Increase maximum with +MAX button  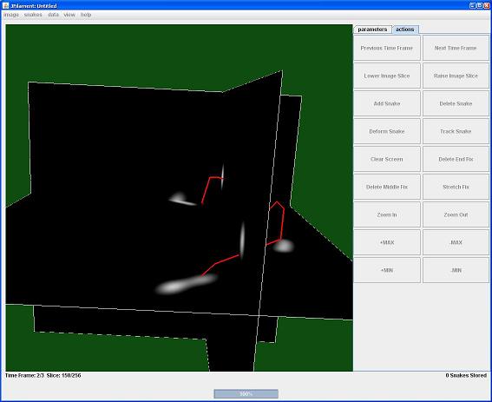point(387,242)
